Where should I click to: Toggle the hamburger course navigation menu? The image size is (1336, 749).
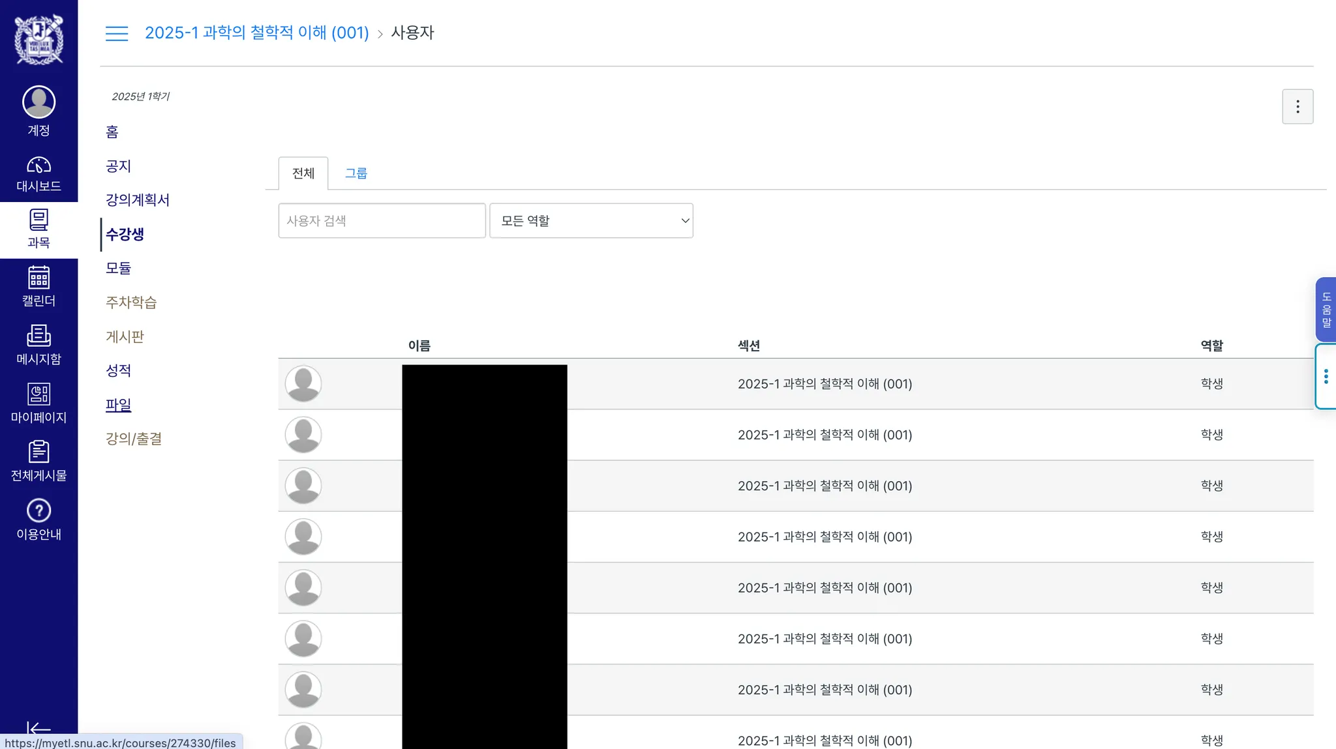(117, 33)
